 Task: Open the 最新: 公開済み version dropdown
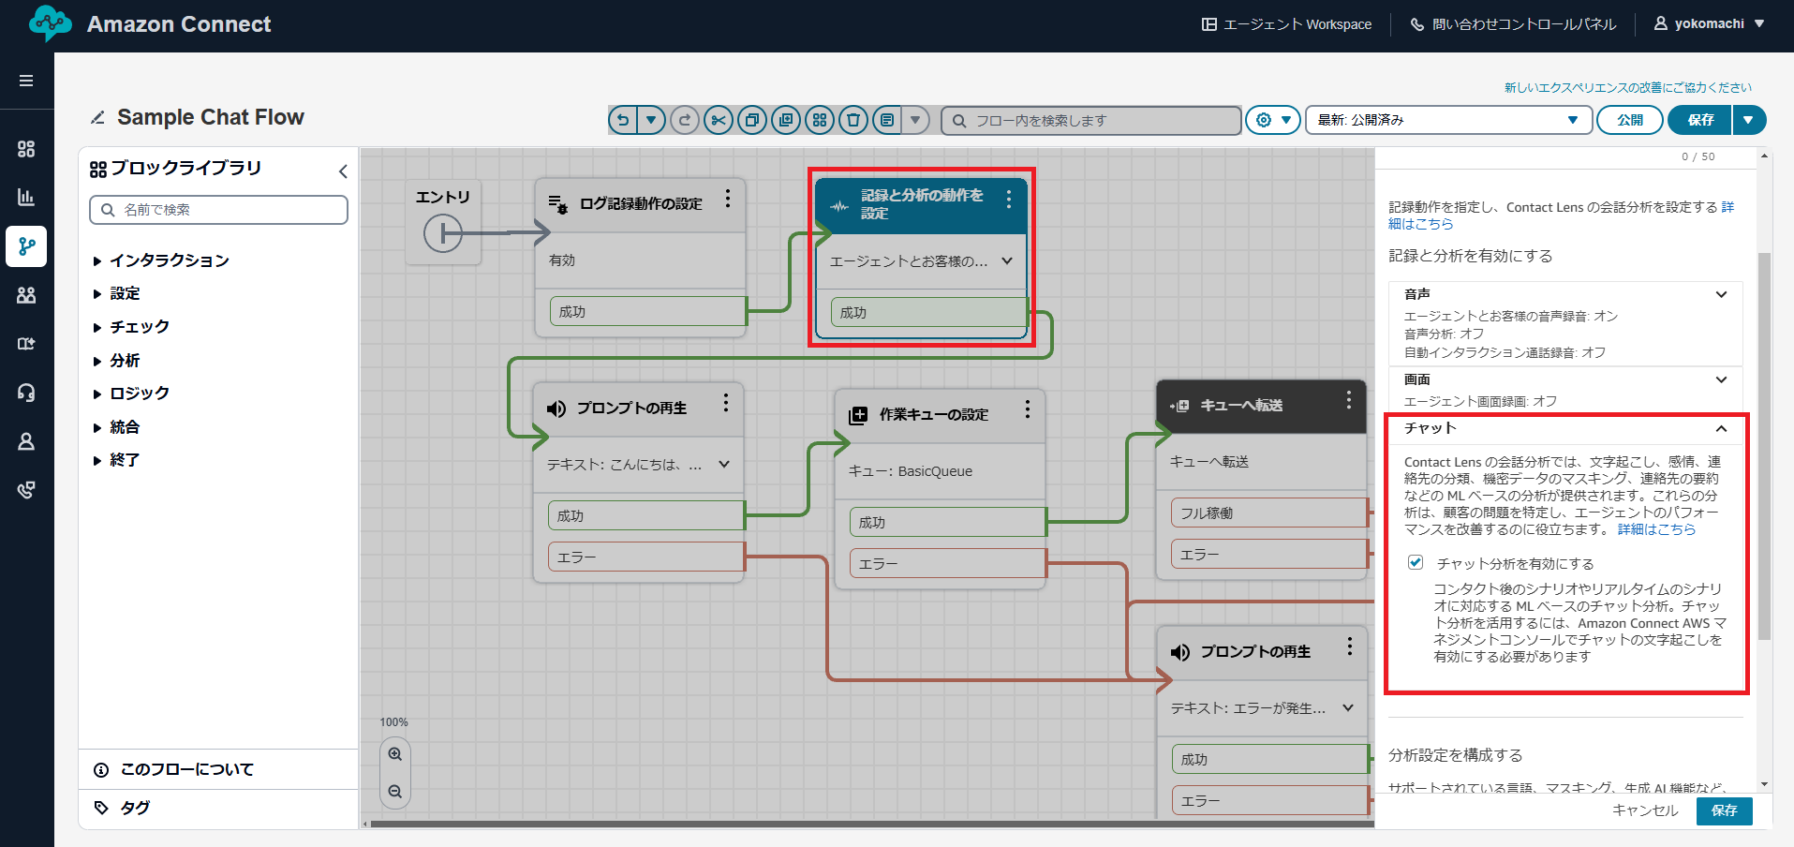pyautogui.click(x=1448, y=120)
